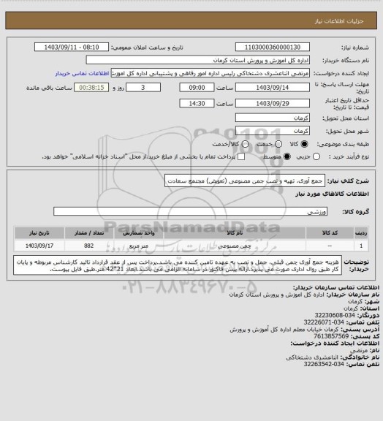Open the اطلاعات تماس خریدار link
The image size is (383, 421).
tap(82, 73)
